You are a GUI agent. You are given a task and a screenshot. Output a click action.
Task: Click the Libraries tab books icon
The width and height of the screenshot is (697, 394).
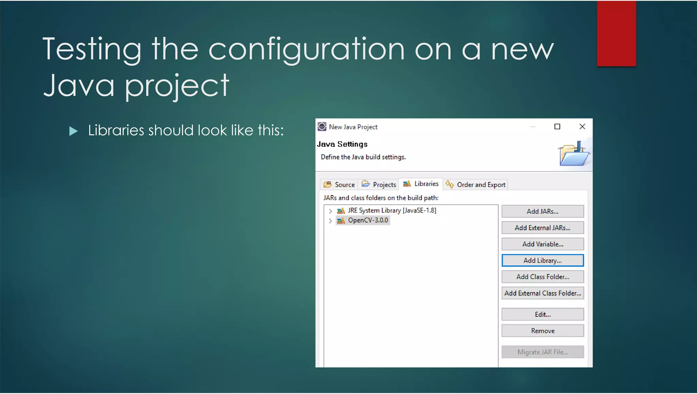(407, 184)
